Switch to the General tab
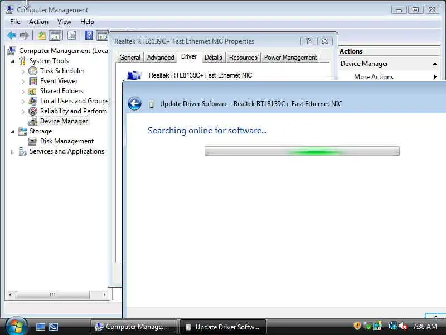446x335 pixels. coord(130,58)
